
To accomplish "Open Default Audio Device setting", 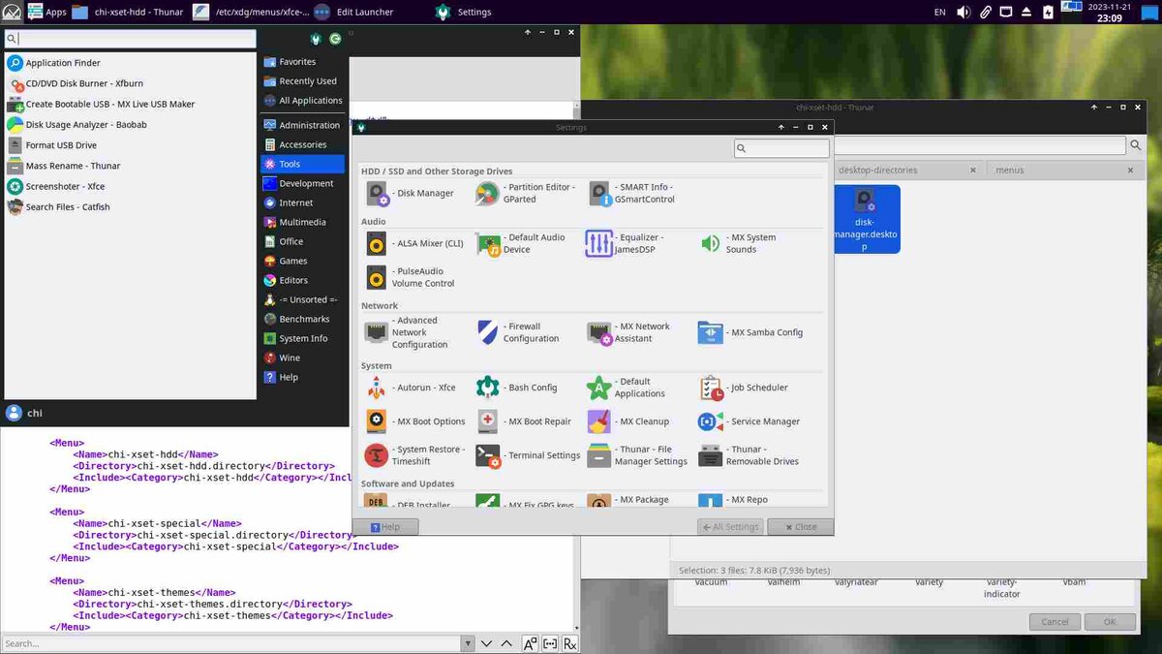I will click(x=521, y=243).
